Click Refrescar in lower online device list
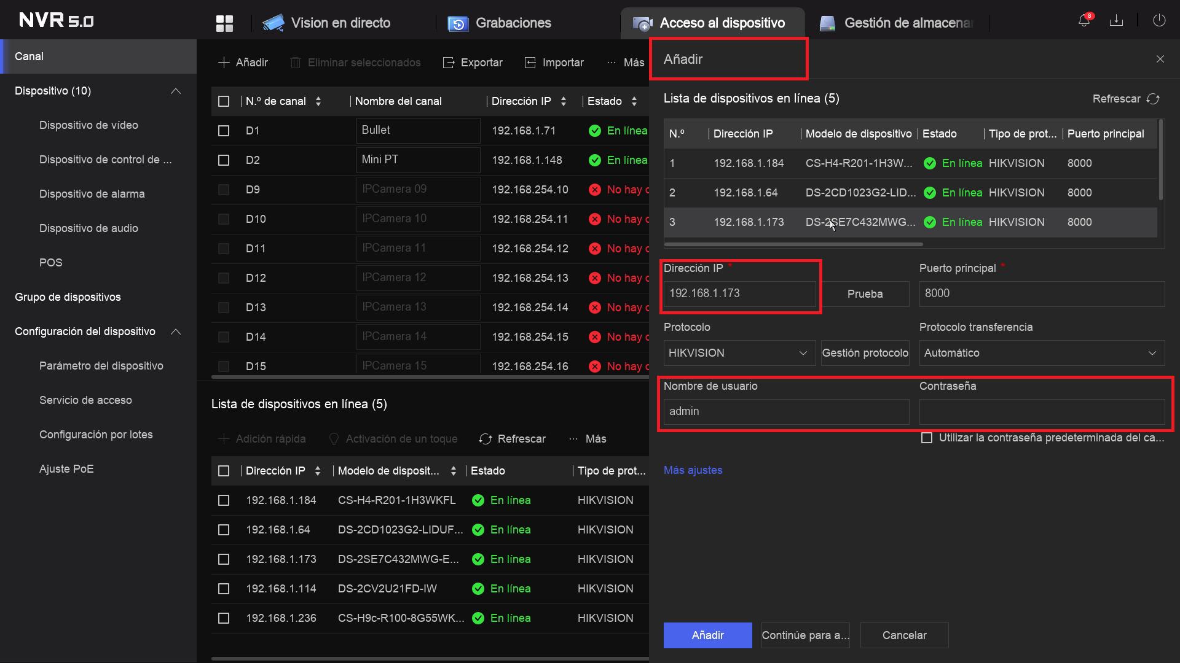1180x663 pixels. (x=512, y=439)
